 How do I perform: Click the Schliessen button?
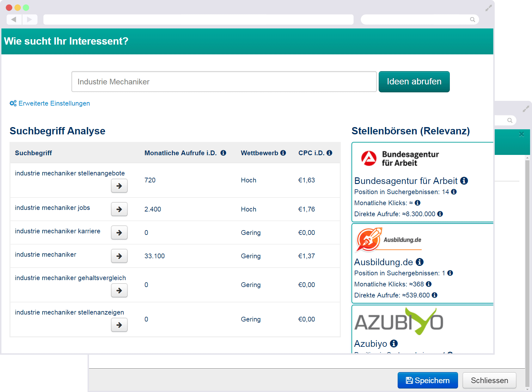click(489, 380)
